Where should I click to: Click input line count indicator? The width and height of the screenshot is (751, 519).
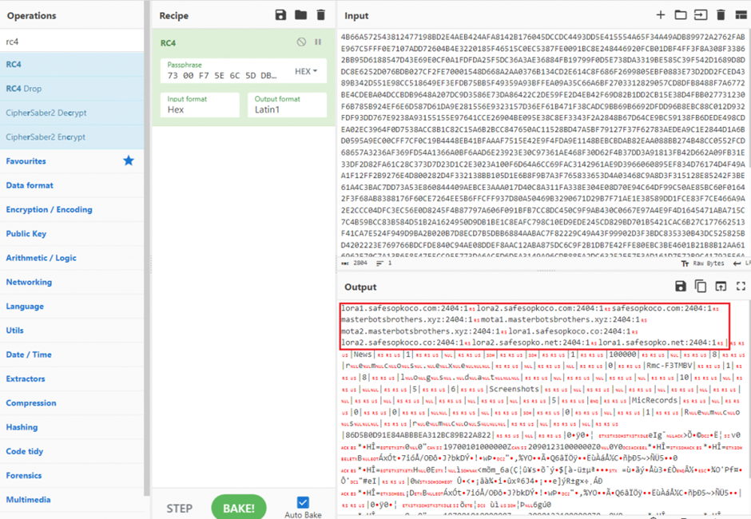(x=384, y=263)
